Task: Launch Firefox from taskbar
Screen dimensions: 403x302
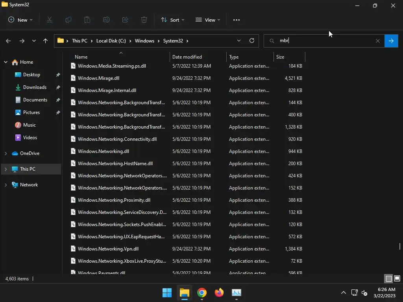Action: pyautogui.click(x=219, y=293)
